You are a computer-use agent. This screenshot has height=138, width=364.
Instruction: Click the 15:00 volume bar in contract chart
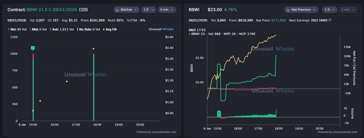[x=33, y=87]
